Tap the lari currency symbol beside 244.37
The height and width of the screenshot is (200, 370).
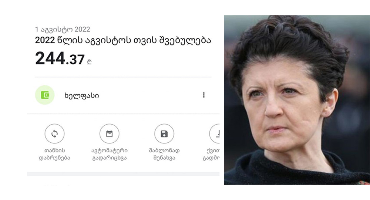click(x=89, y=62)
